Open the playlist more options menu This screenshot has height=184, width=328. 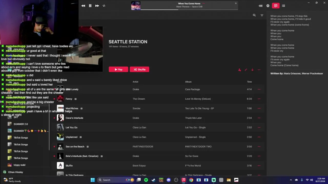pos(259,70)
